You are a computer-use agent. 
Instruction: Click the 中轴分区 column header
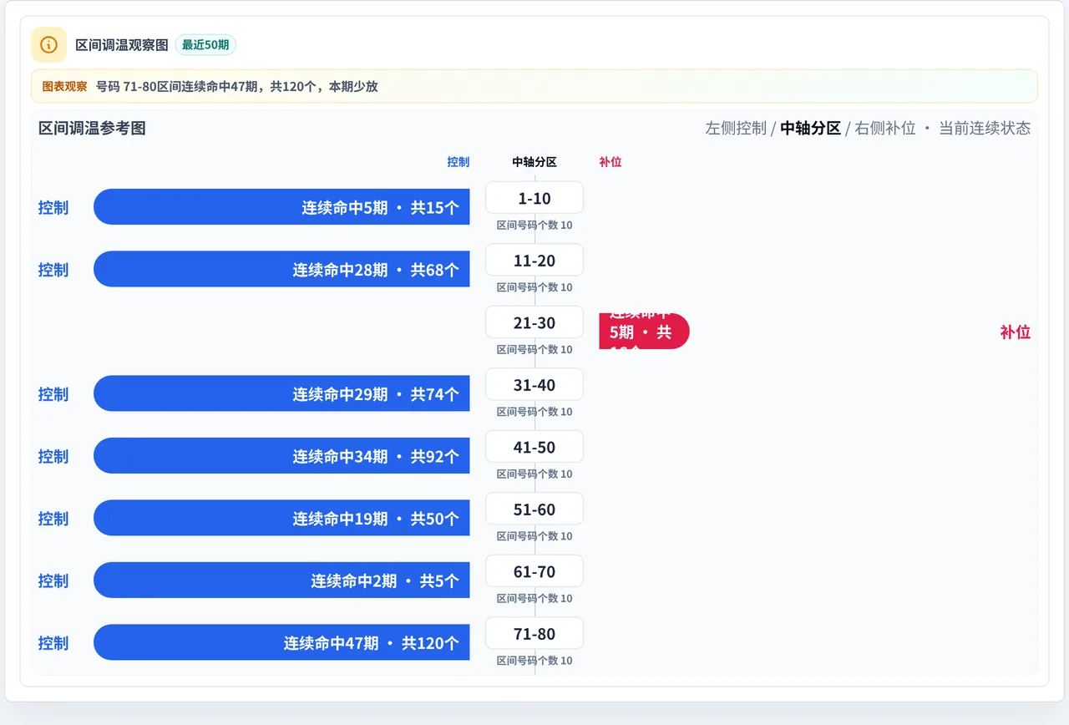(534, 162)
